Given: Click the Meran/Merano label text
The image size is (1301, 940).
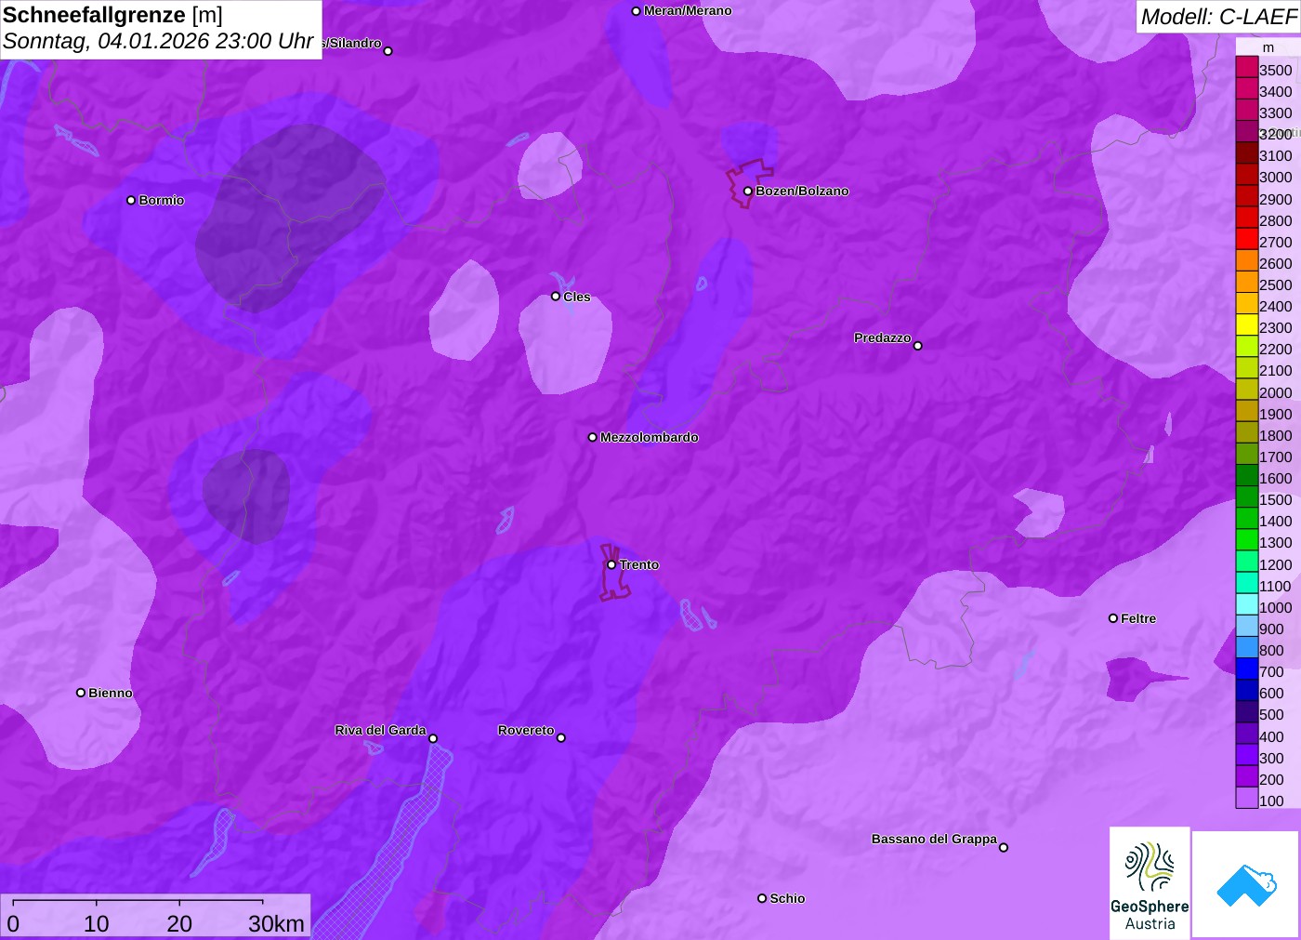Looking at the screenshot, I should tap(688, 10).
